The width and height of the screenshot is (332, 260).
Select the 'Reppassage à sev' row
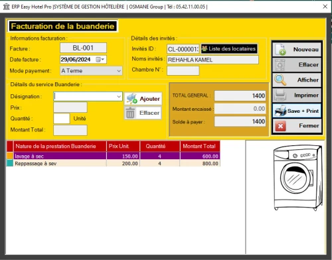click(x=114, y=163)
